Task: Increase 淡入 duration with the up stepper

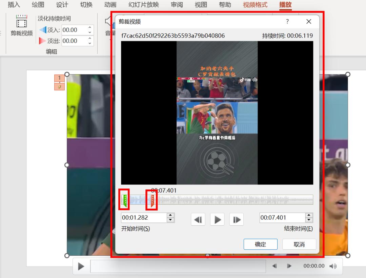Action: pos(89,28)
